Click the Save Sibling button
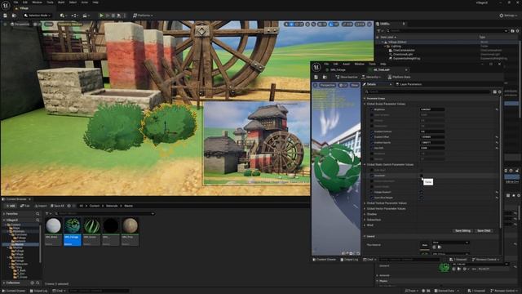Screen dimensions: 522x294 pos(462,230)
